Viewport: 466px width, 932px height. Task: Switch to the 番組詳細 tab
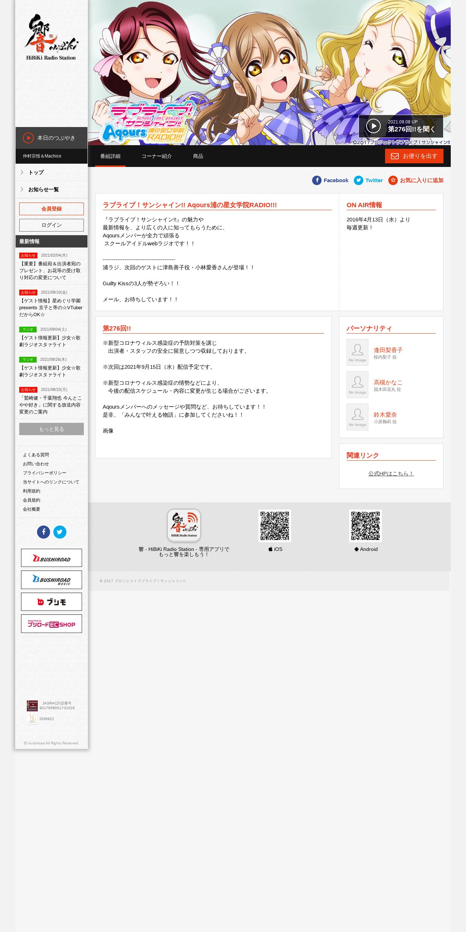pos(110,156)
